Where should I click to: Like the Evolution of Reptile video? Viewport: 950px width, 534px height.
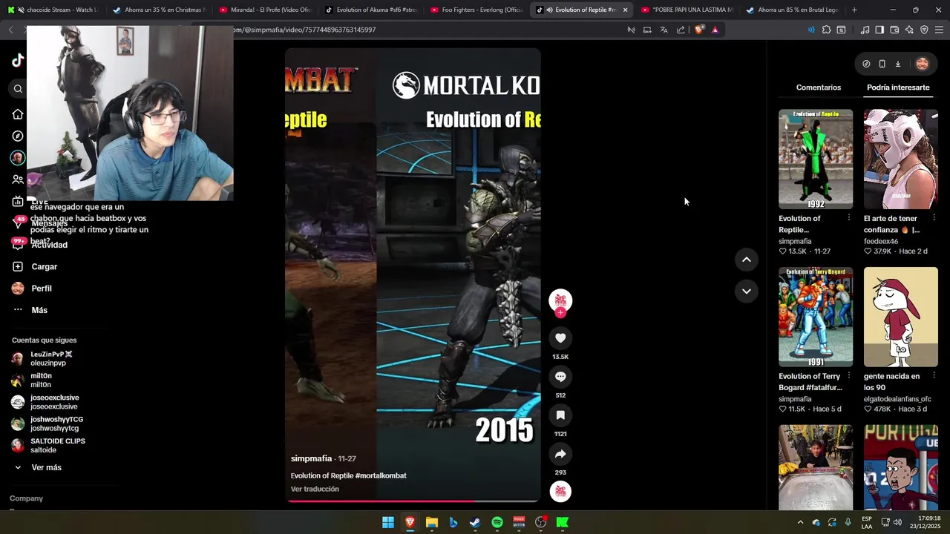560,338
